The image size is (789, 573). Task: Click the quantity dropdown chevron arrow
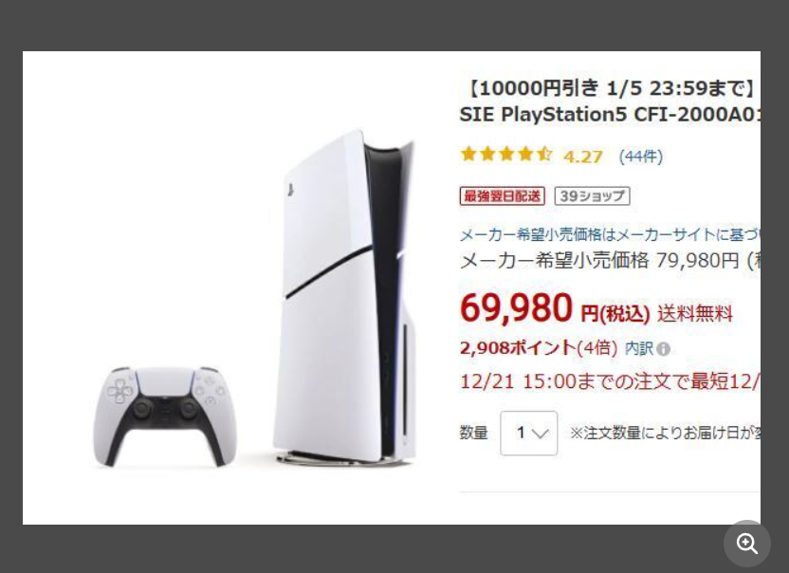pos(540,434)
